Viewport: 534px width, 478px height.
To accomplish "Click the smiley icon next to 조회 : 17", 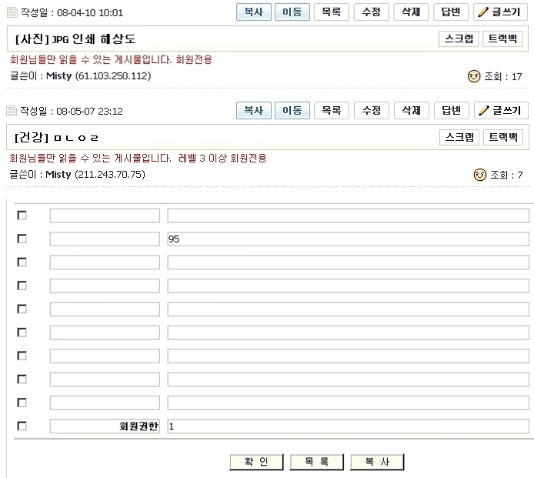I will click(474, 76).
